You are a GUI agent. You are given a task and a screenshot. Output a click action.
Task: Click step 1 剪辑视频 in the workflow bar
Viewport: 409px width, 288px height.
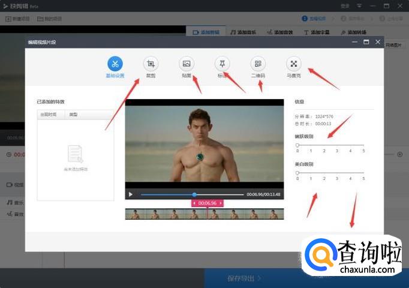coord(314,19)
